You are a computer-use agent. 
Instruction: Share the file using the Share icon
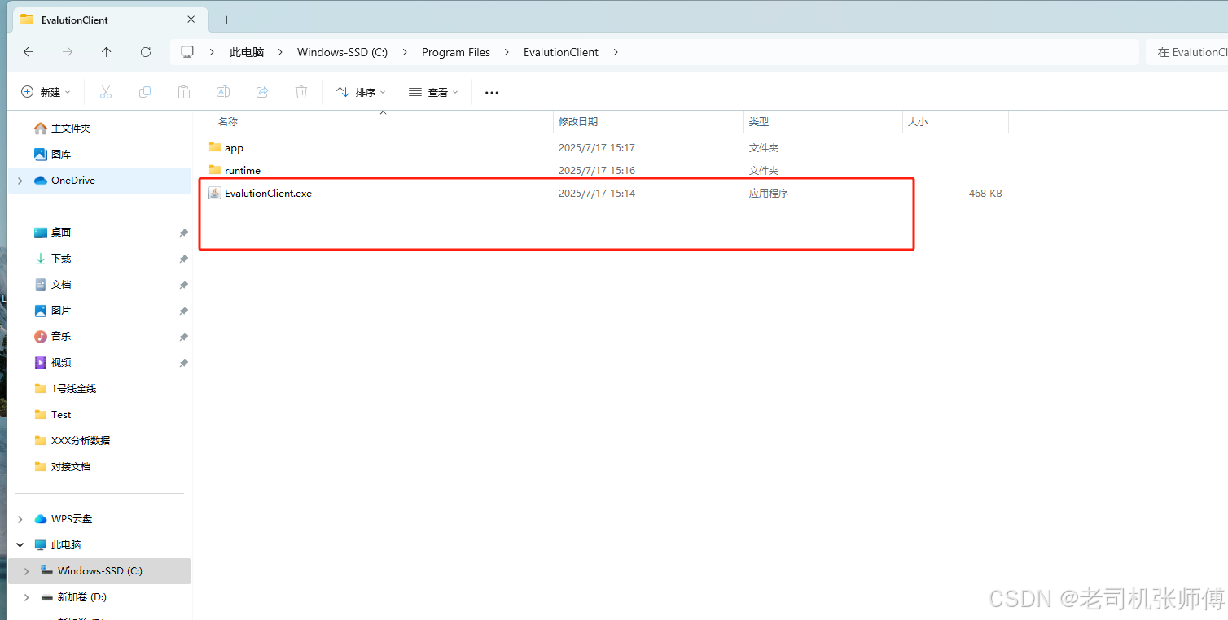[x=261, y=91]
